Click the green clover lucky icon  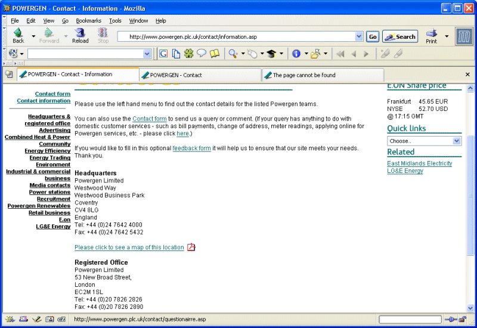tap(188, 54)
